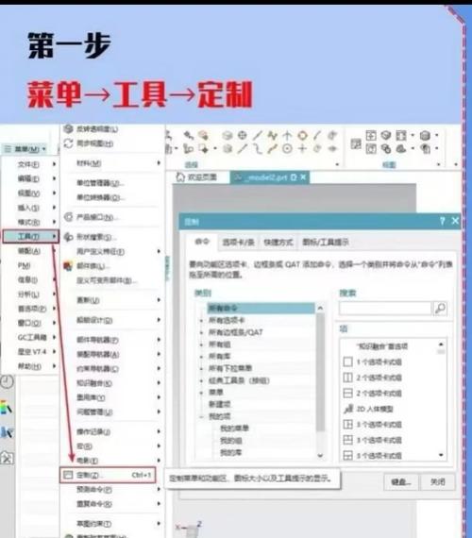Expand the 经典工具条 (按组) tree node

pyautogui.click(x=201, y=380)
